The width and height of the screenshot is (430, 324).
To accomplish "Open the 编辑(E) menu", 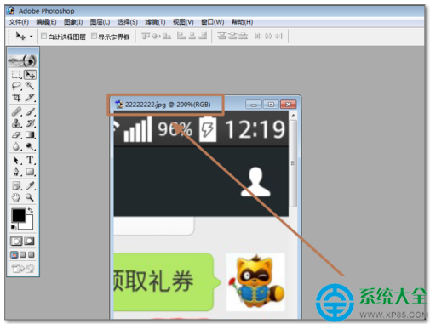I will pos(46,22).
